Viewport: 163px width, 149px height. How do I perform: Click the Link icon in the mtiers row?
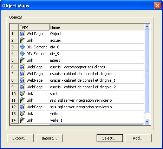coord(22,60)
